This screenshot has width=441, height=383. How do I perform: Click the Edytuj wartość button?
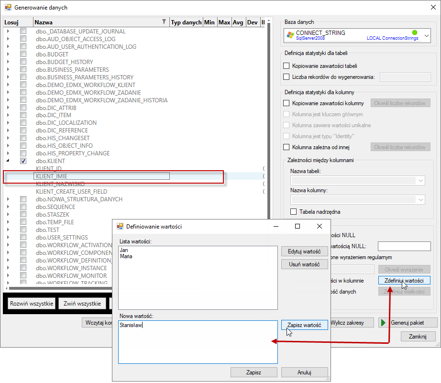[304, 252]
